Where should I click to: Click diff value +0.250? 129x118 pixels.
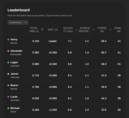[53, 52]
